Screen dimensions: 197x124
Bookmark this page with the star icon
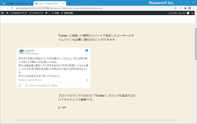point(175,8)
